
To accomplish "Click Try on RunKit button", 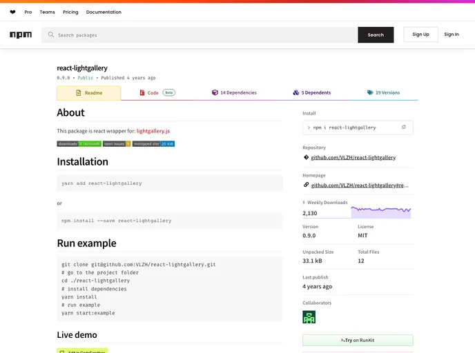I will tap(358, 341).
